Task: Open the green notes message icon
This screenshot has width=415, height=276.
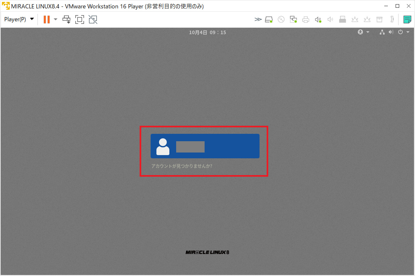Action: click(408, 19)
